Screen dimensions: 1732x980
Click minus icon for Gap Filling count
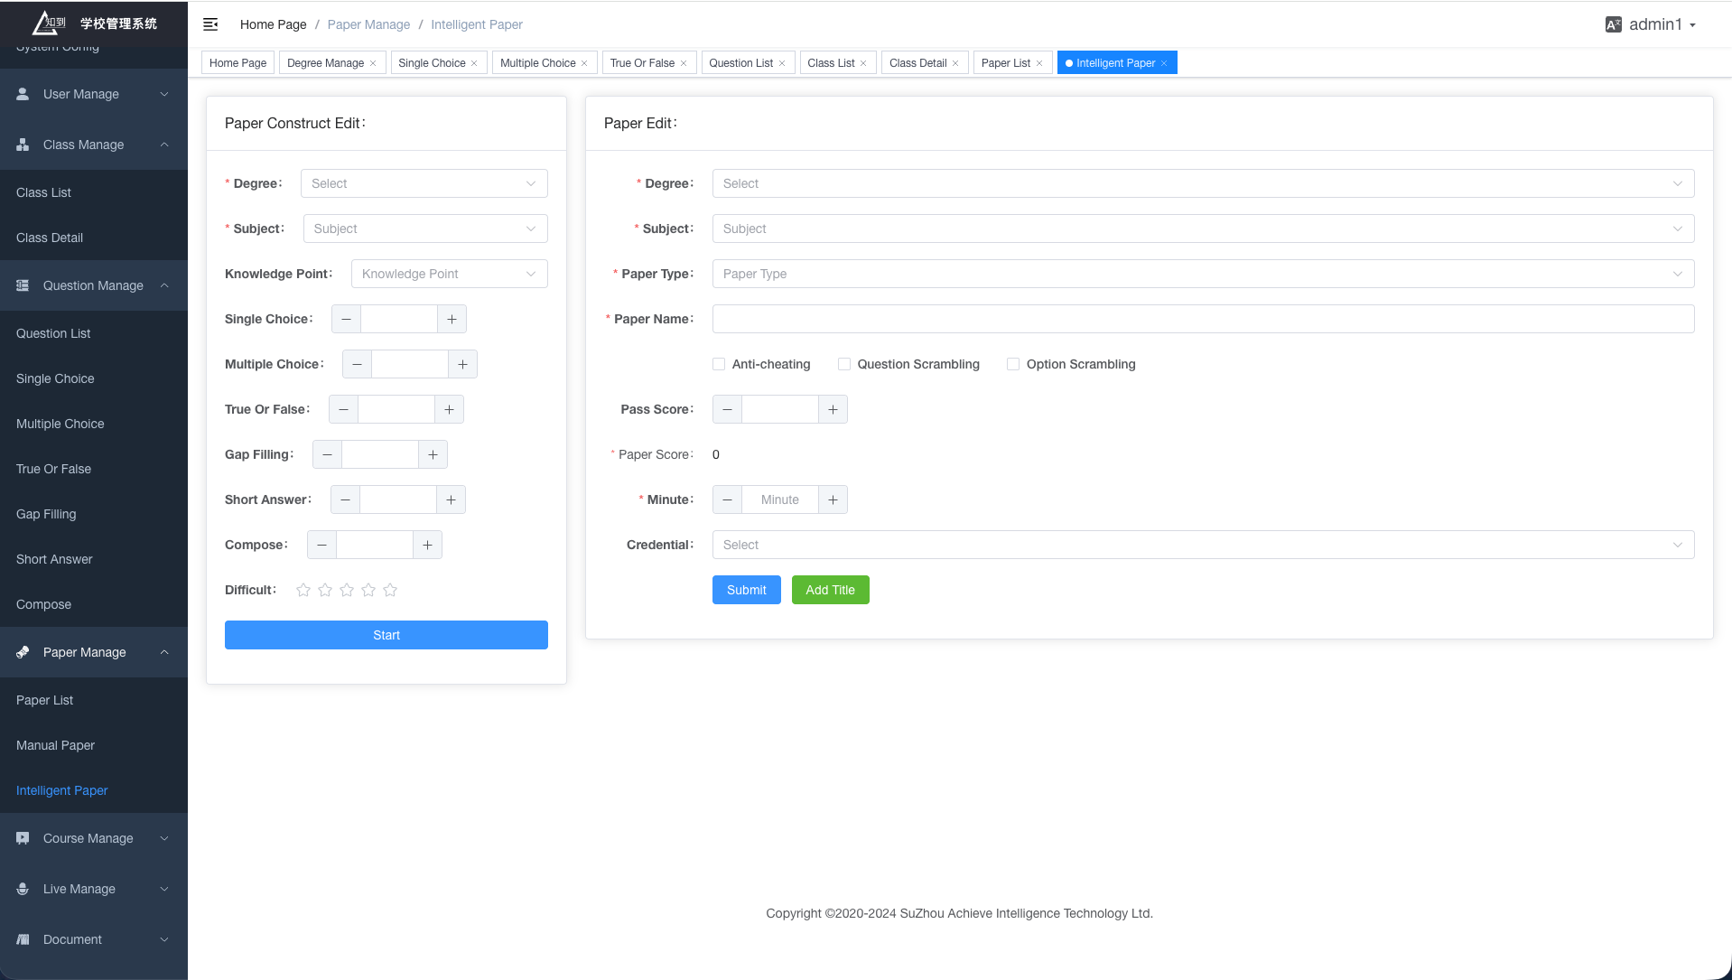(x=327, y=454)
